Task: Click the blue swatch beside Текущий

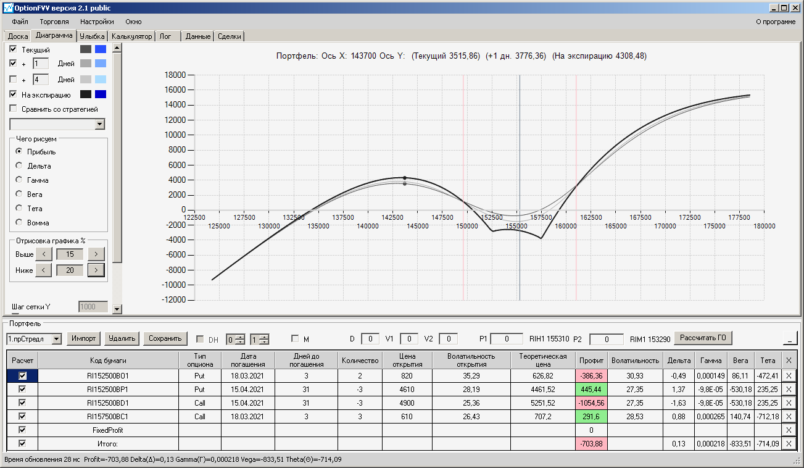Action: [x=101, y=49]
